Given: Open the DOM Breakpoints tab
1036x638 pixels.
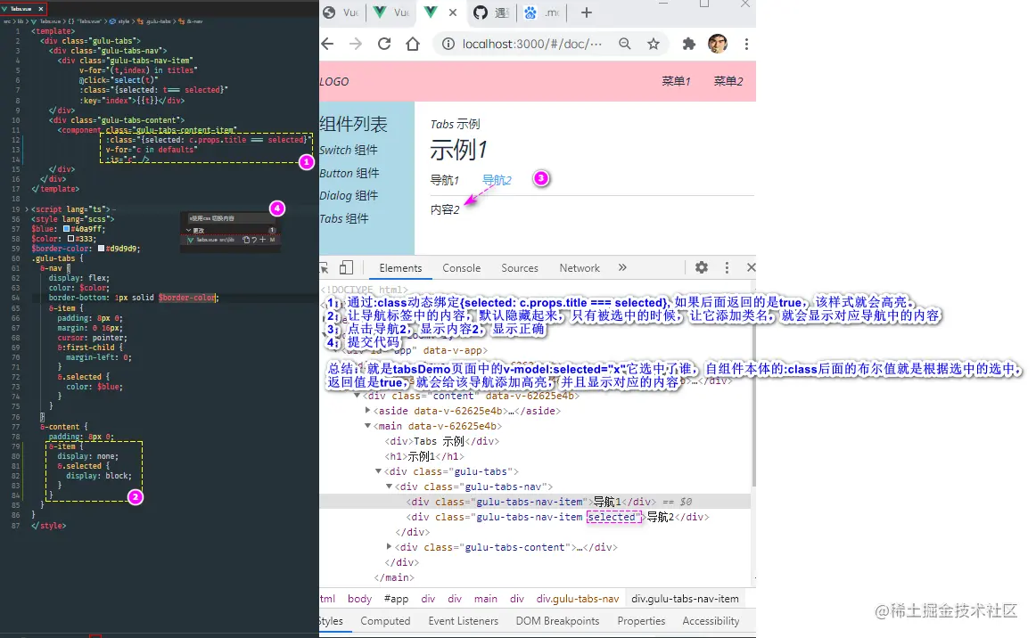Looking at the screenshot, I should coord(557,621).
